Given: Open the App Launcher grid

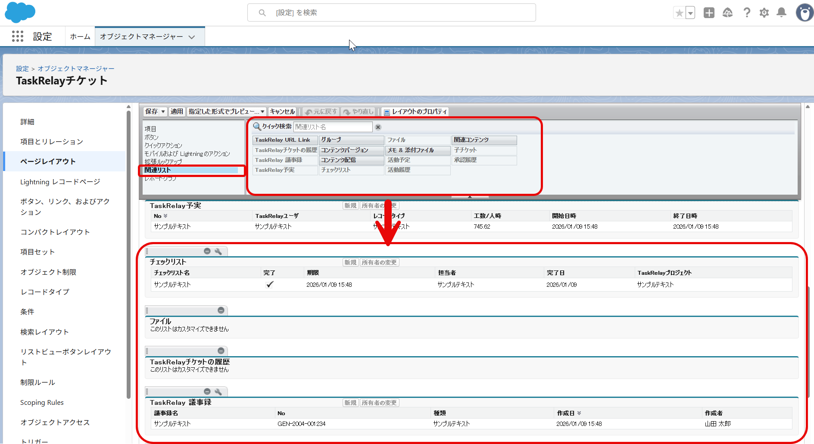Looking at the screenshot, I should (18, 37).
